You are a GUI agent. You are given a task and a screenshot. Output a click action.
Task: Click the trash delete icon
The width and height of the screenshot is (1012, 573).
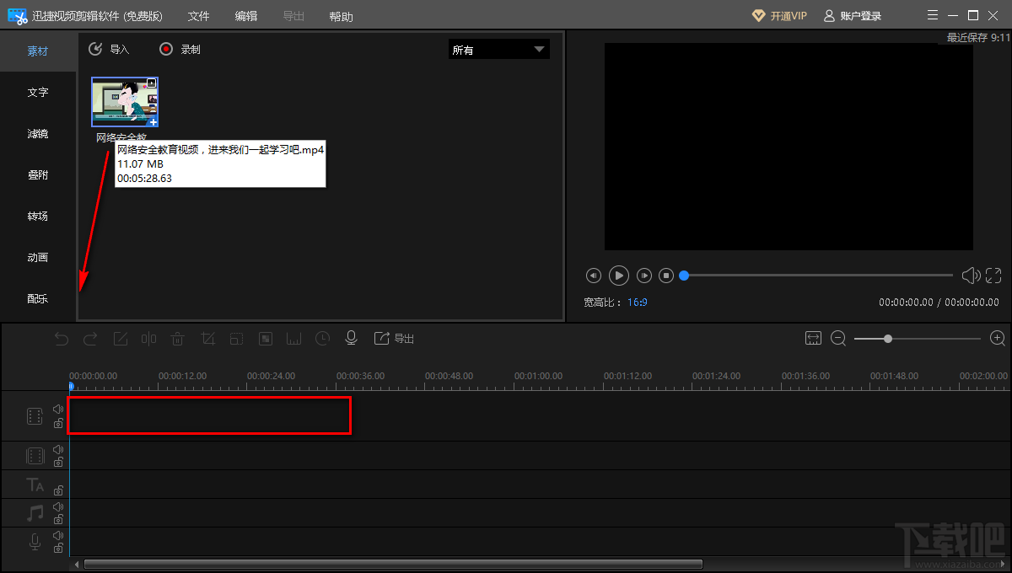(177, 339)
